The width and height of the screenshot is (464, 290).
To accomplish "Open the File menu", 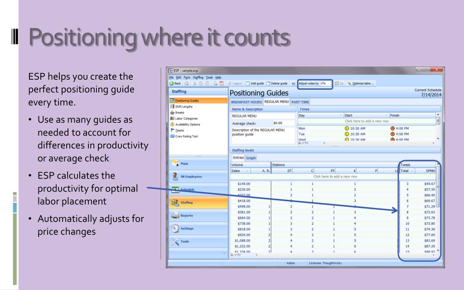I will [x=171, y=77].
